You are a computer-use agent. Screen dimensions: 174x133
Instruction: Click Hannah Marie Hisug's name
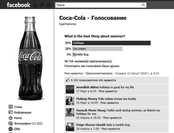(x=91, y=110)
